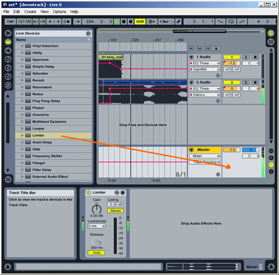Select Limiter in Live Devices list
Image resolution: width=279 pixels, height=275 pixels.
[x=39, y=135]
